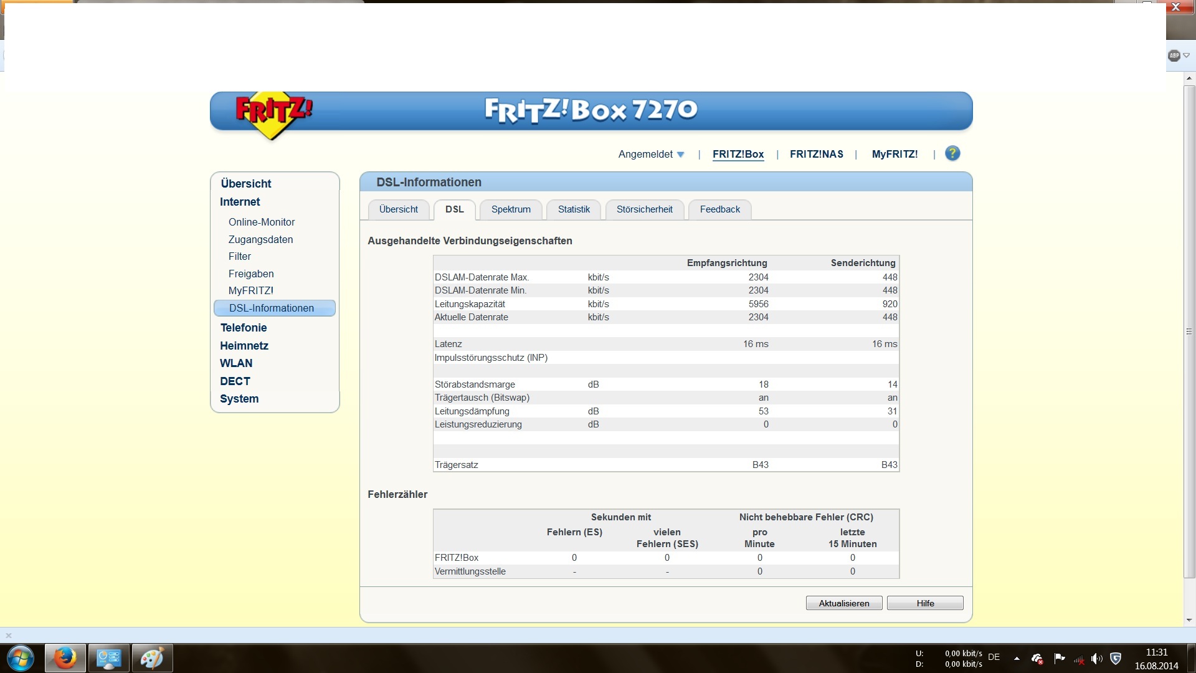Click the G Data shield tray icon

point(1116,658)
